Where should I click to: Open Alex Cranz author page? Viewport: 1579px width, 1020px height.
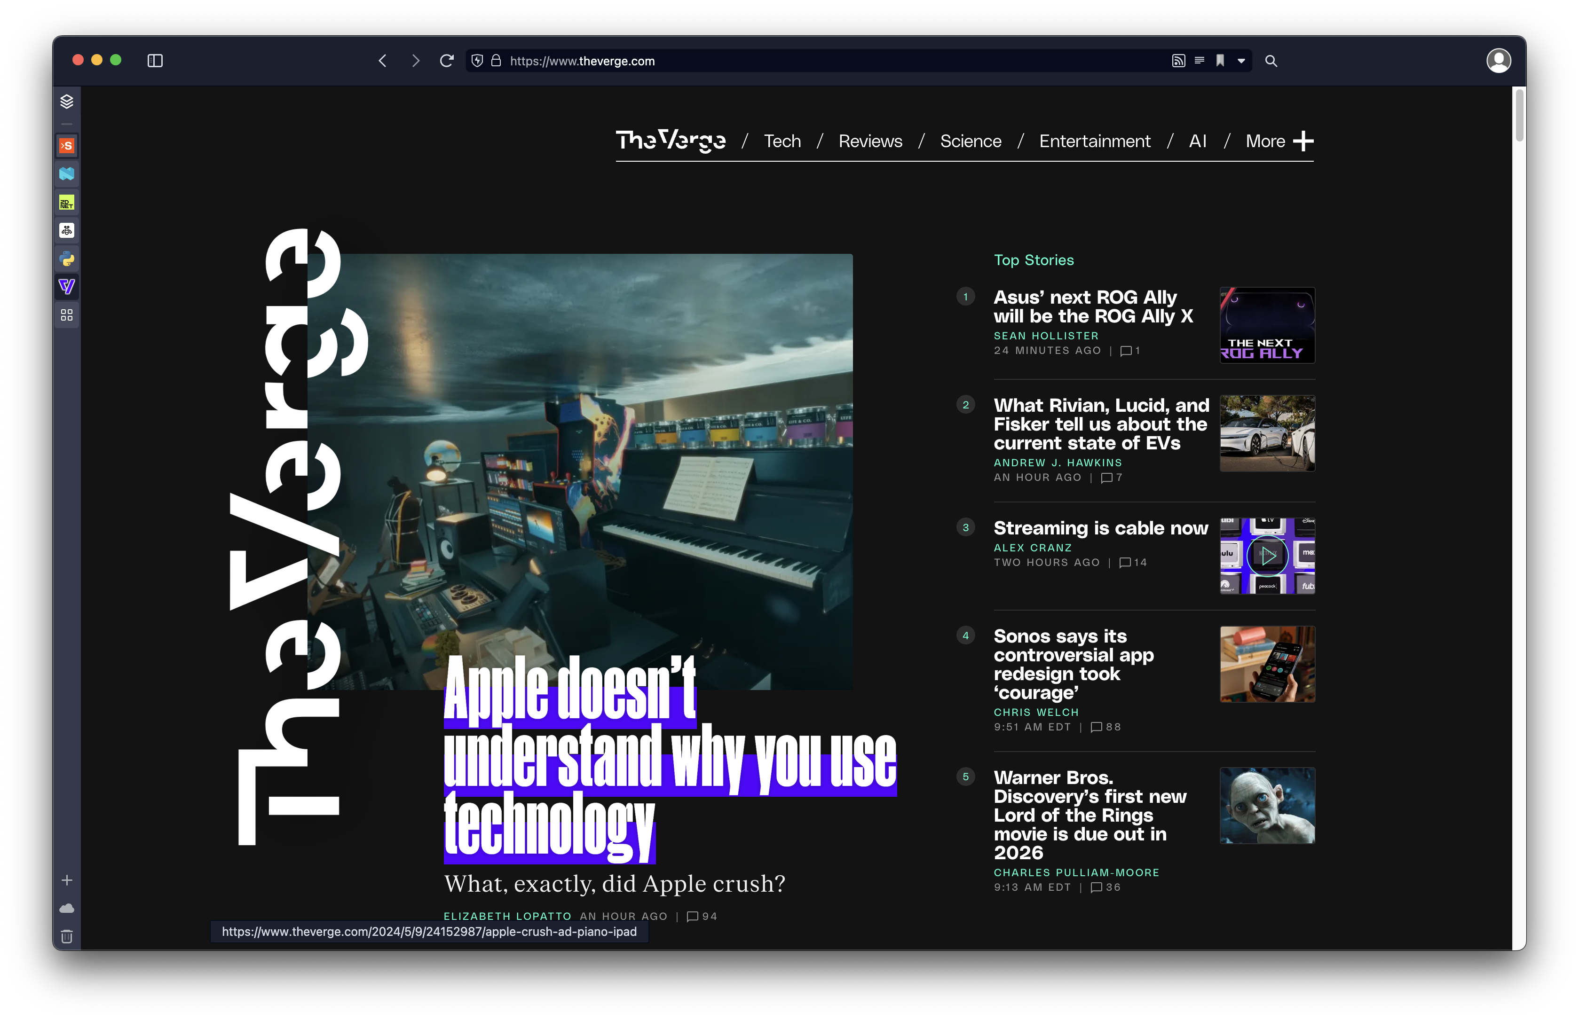click(1032, 548)
